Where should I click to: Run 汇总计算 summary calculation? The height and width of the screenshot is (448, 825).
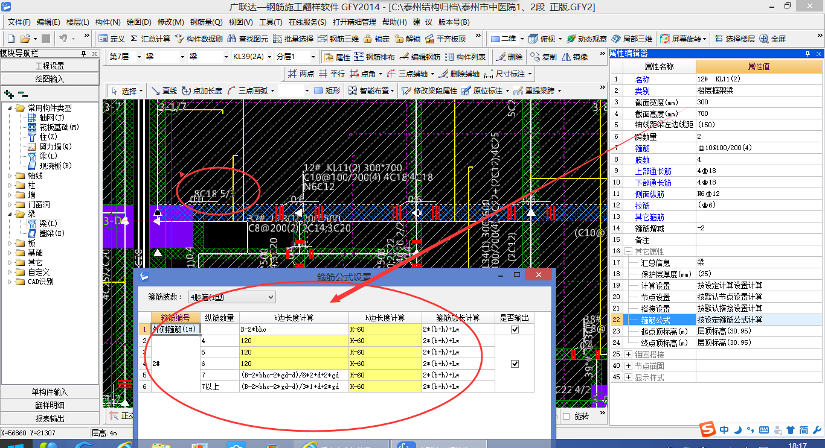150,39
